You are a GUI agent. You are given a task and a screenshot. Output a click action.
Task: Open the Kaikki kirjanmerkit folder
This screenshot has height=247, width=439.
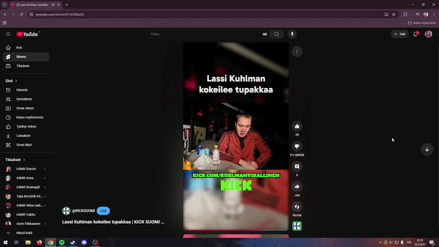point(422,23)
